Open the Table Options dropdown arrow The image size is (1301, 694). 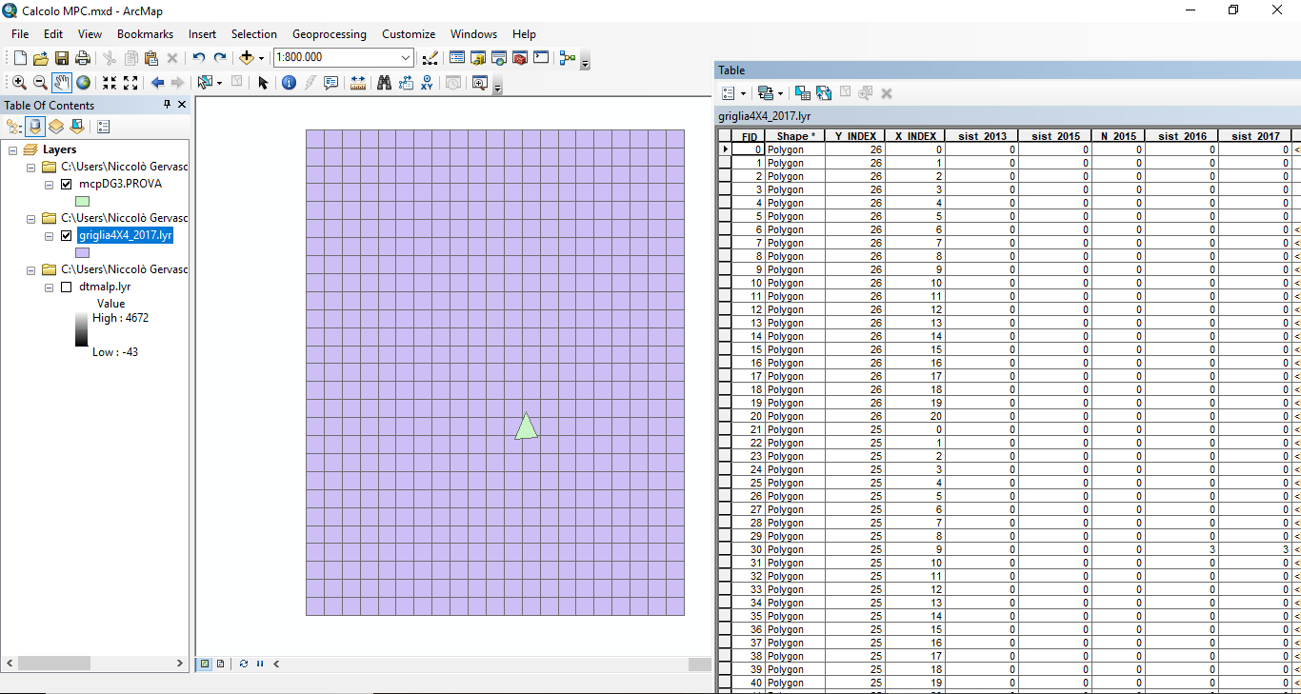(x=743, y=93)
